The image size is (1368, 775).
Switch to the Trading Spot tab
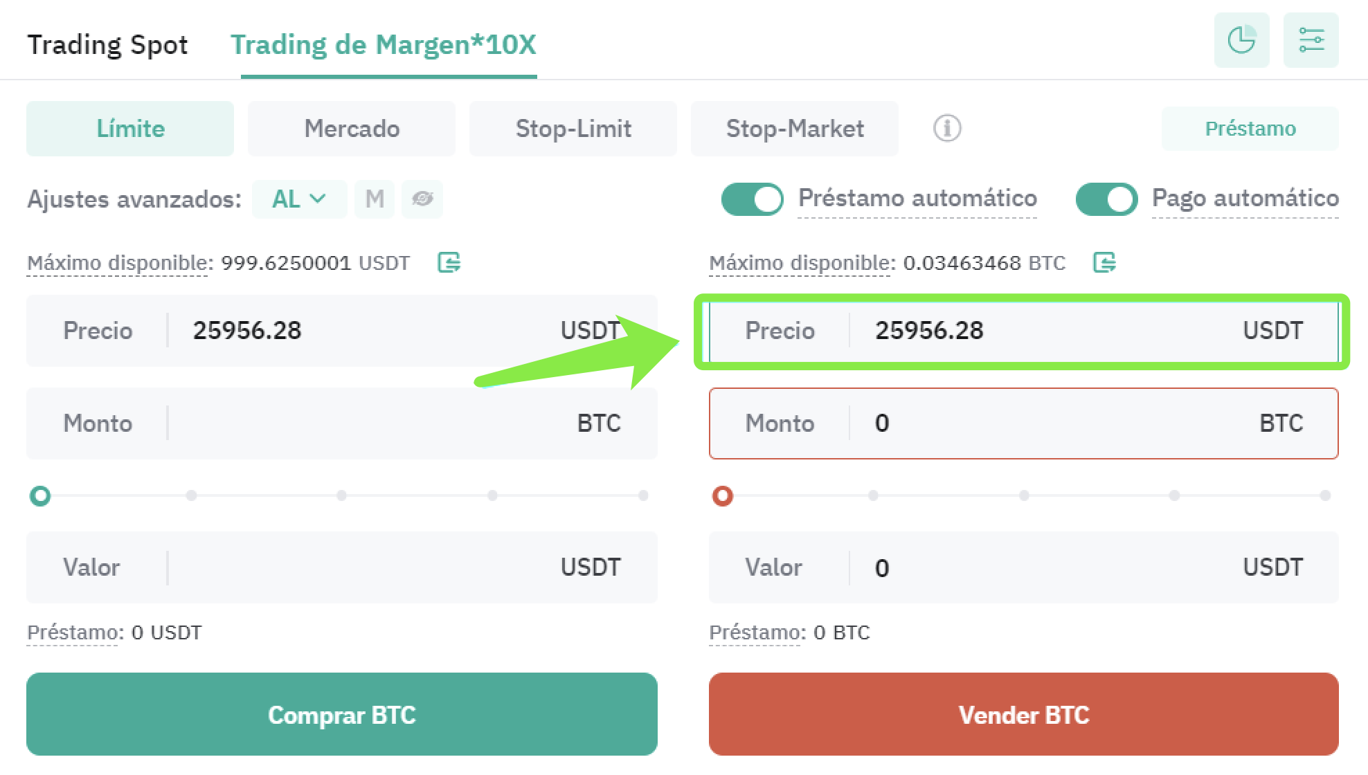[x=107, y=44]
